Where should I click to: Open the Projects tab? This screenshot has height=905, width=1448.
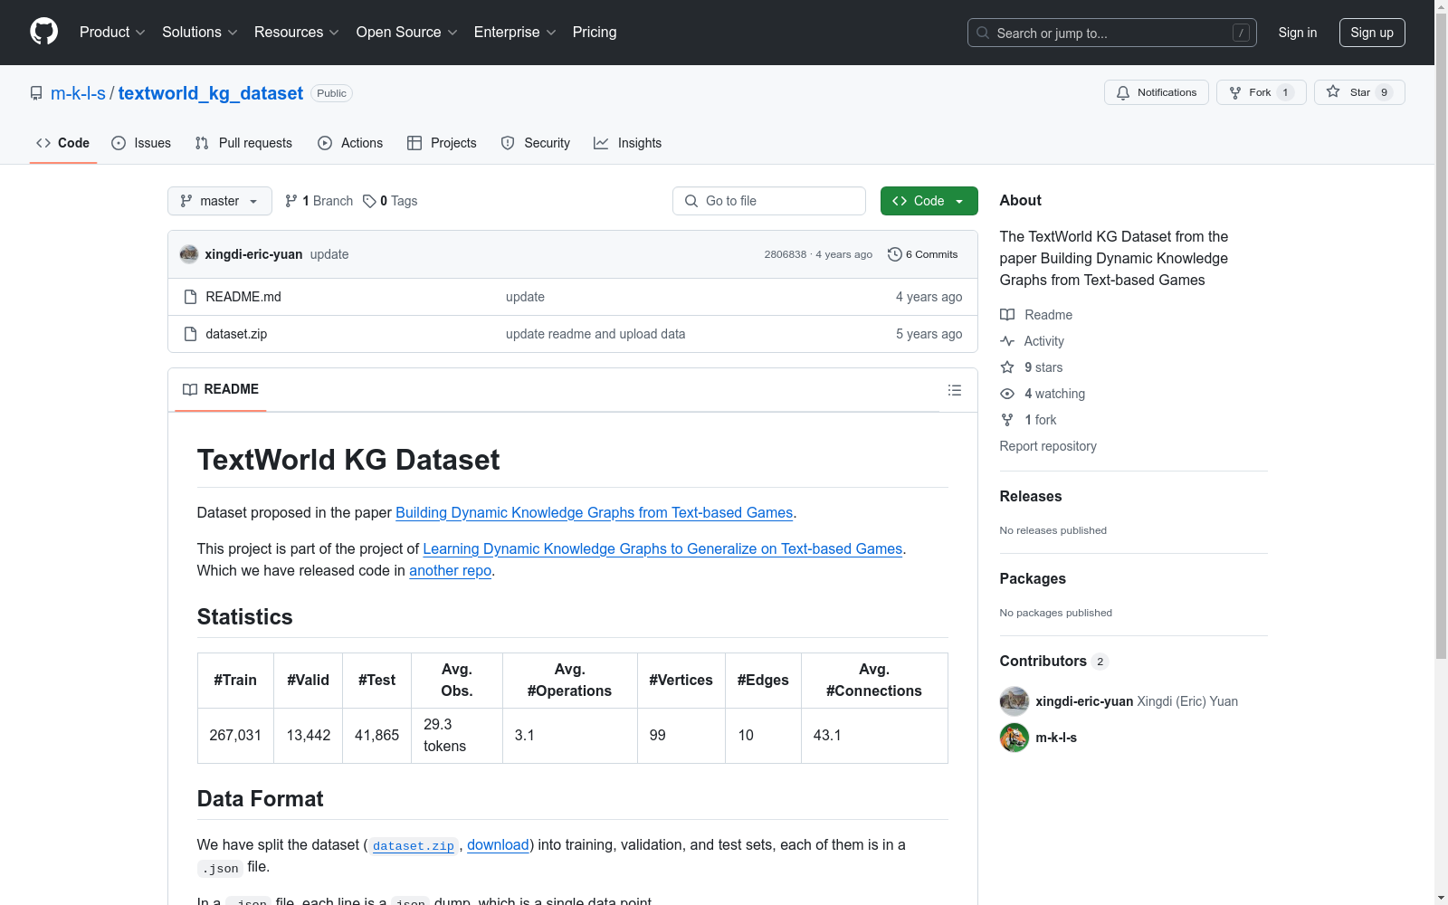(x=442, y=143)
